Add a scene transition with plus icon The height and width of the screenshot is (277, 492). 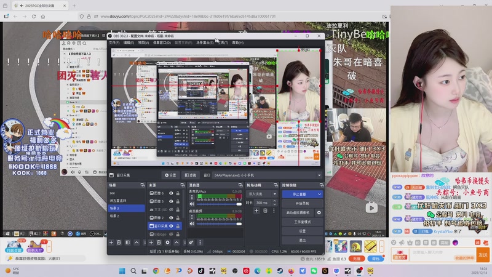tap(256, 211)
